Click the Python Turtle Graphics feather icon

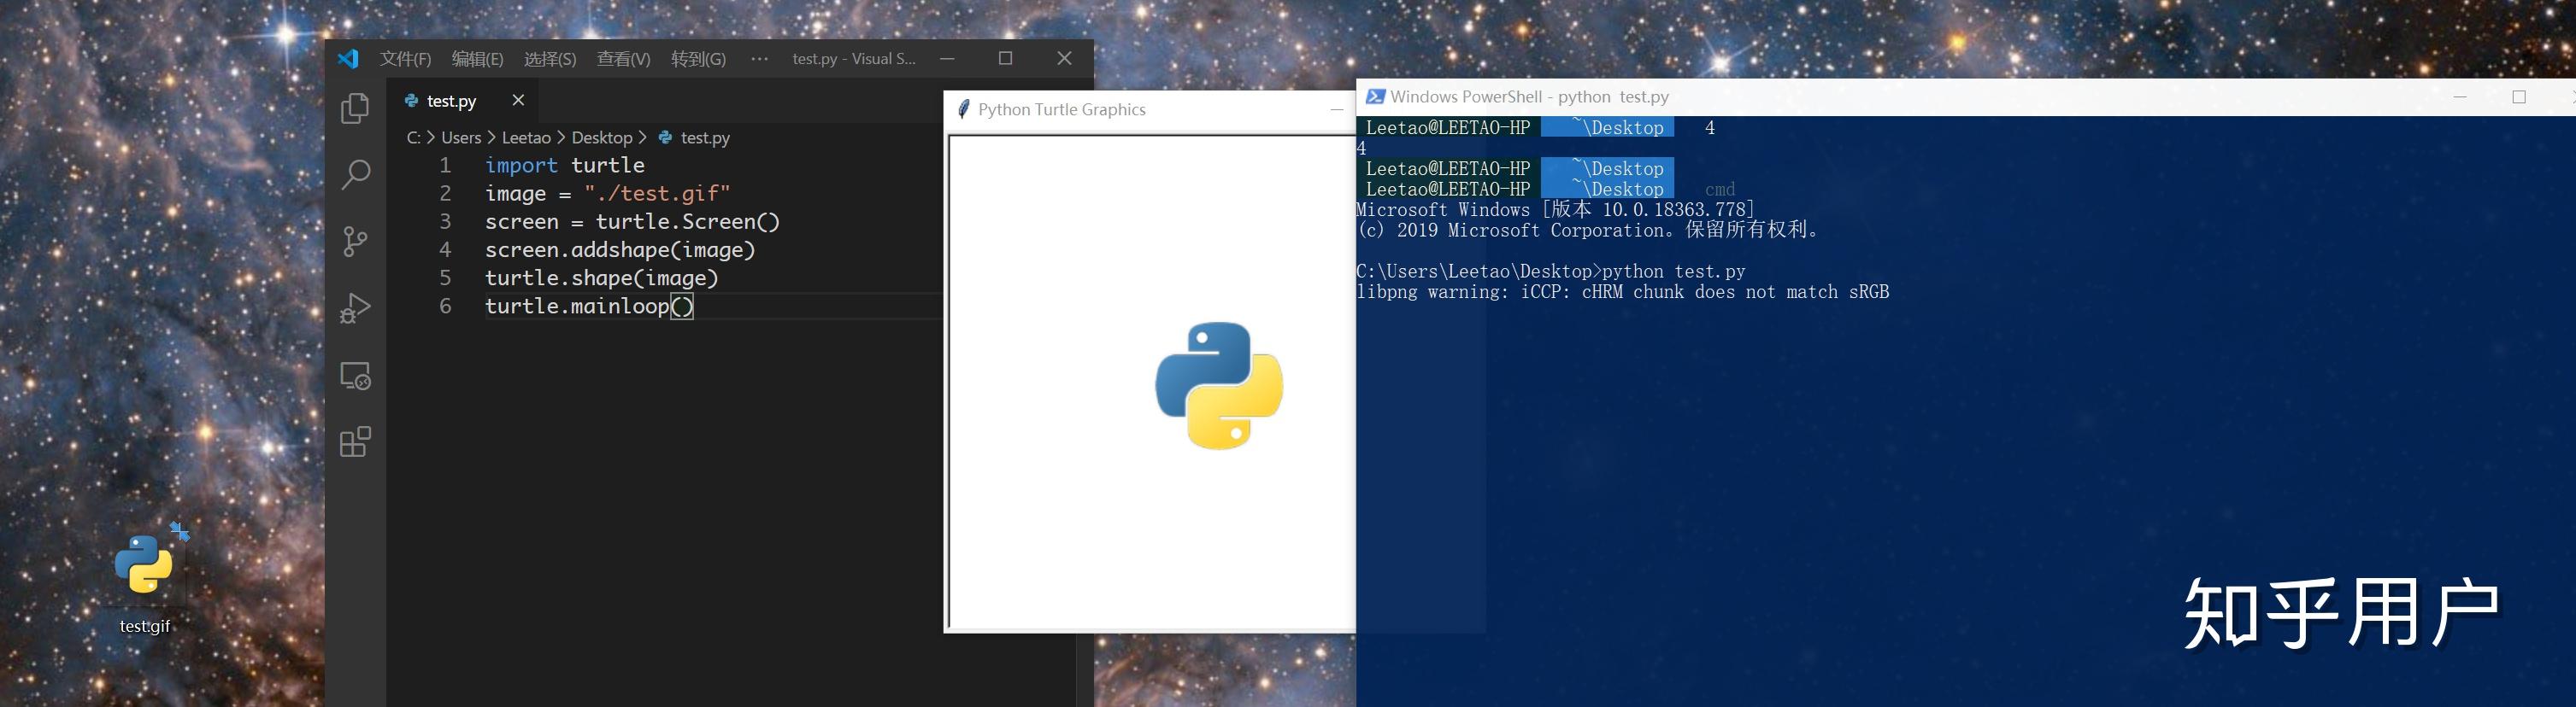click(x=963, y=110)
